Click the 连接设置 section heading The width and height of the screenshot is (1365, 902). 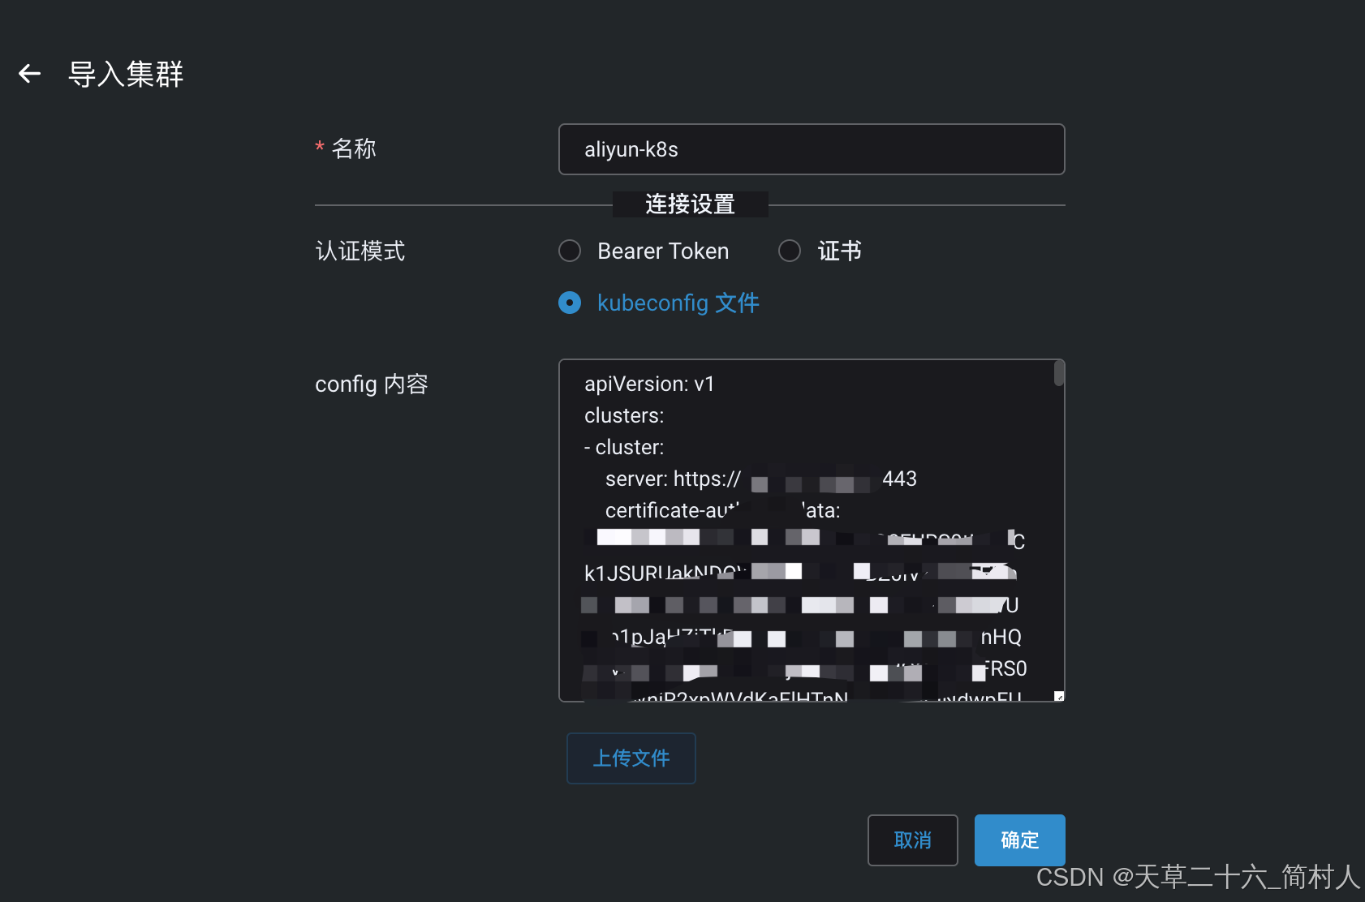pos(691,204)
